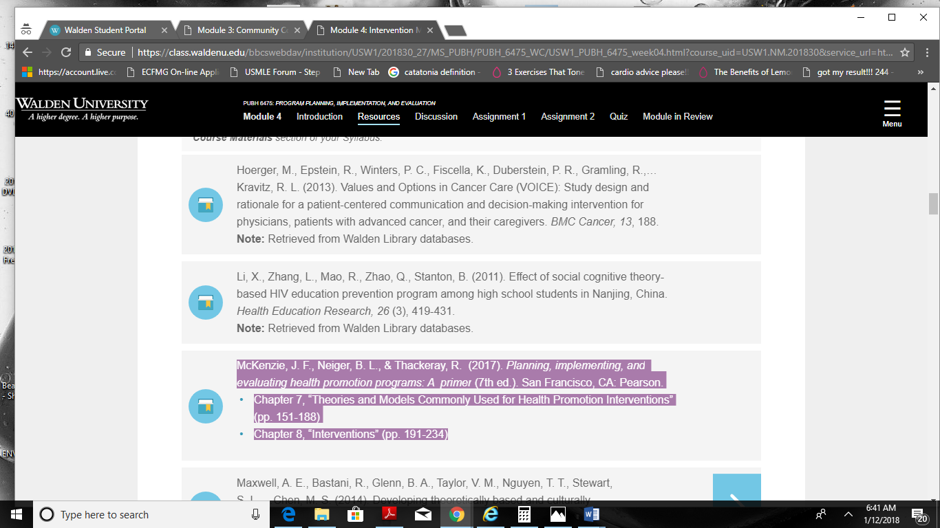Click the Module 4 heading in the nav
This screenshot has height=528, width=940.
262,116
